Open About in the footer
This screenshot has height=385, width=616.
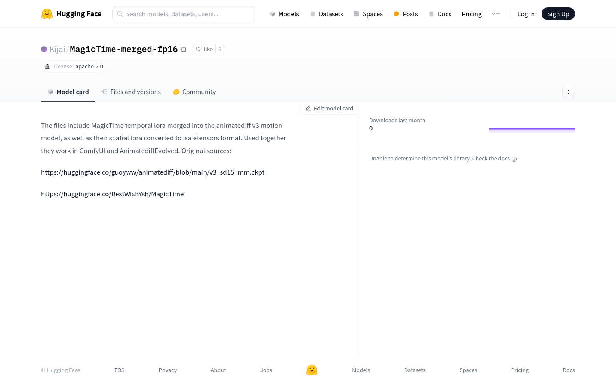(x=218, y=370)
